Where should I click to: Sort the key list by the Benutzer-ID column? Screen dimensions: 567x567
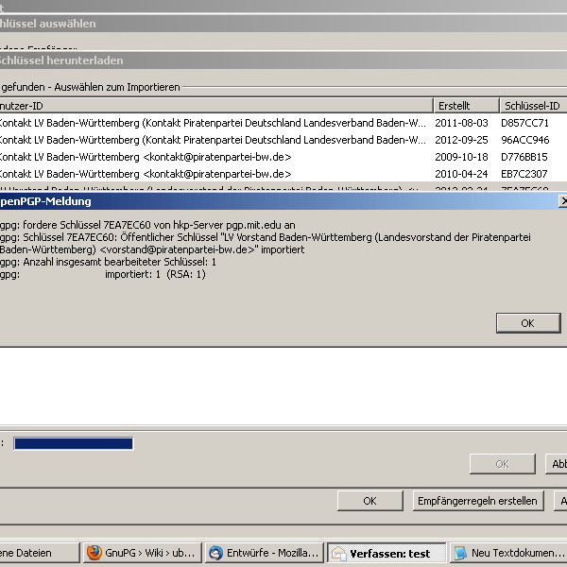tap(216, 106)
